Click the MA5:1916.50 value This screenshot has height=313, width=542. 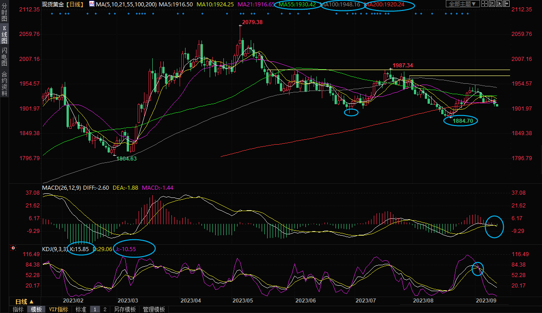176,5
